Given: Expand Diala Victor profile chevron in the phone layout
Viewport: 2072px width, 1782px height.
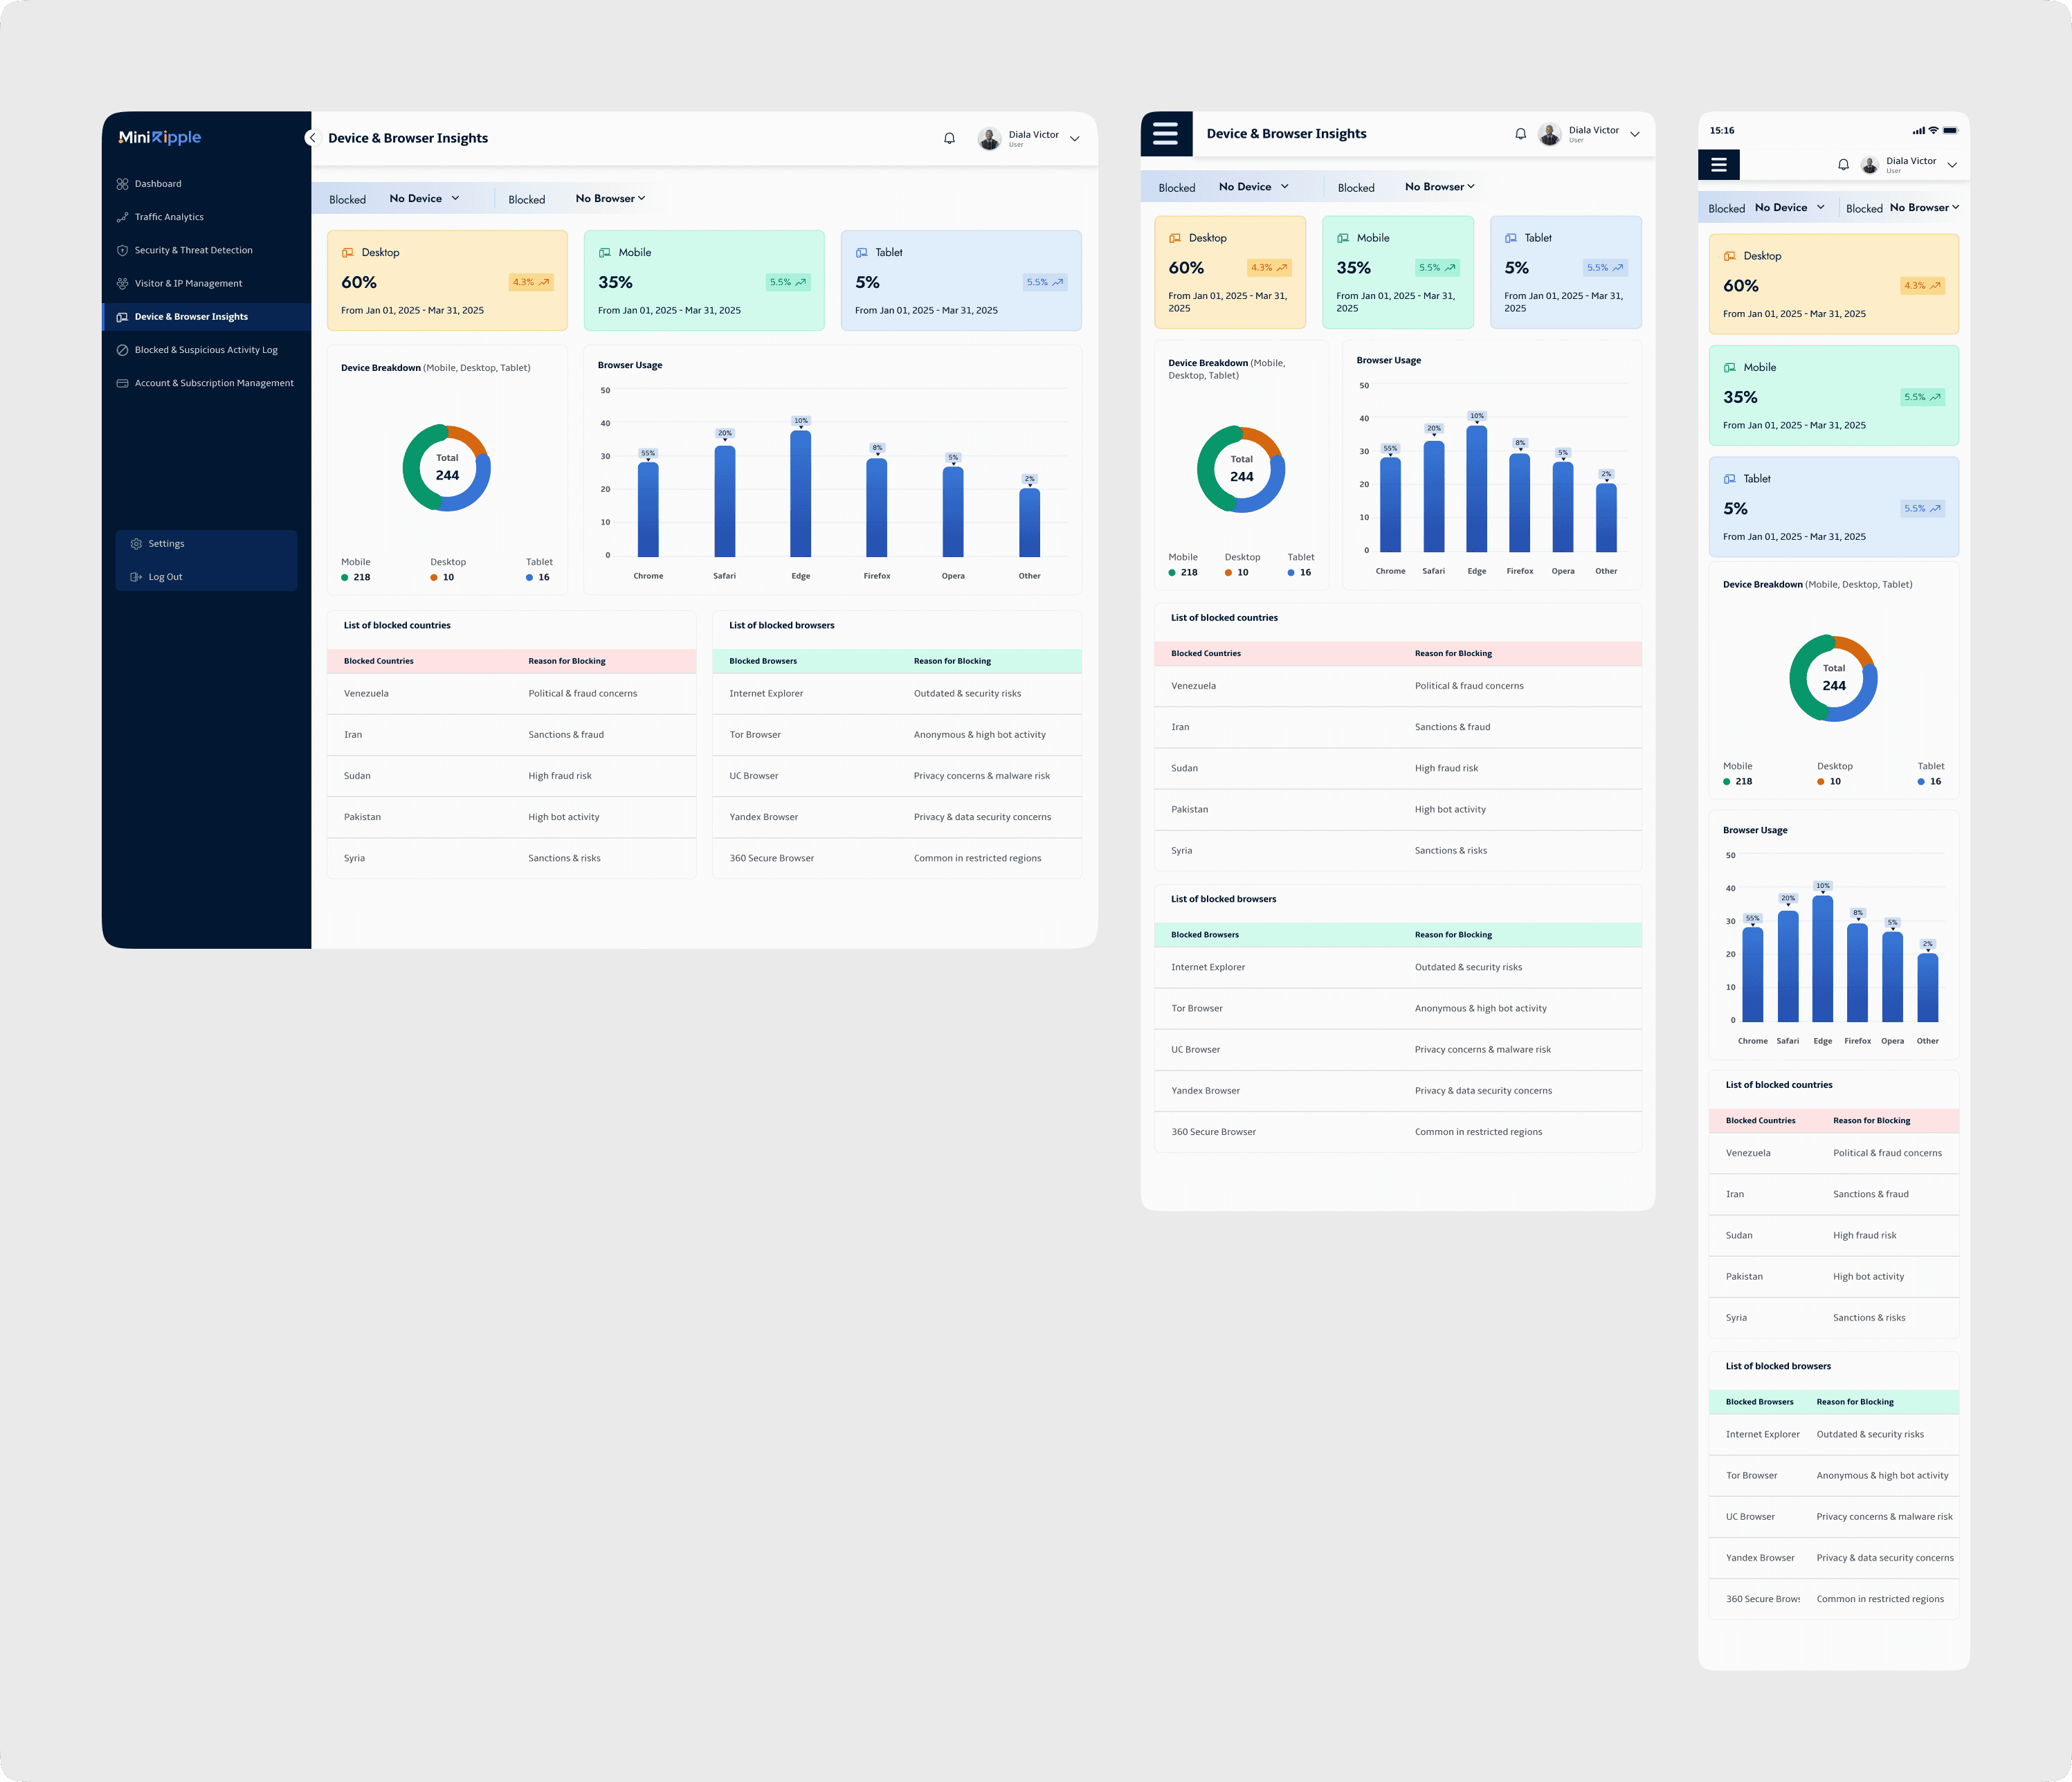Looking at the screenshot, I should pyautogui.click(x=1952, y=165).
